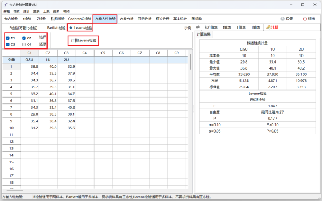Select the Levene检验 sub-tab
The height and width of the screenshot is (201, 322).
coord(81,27)
